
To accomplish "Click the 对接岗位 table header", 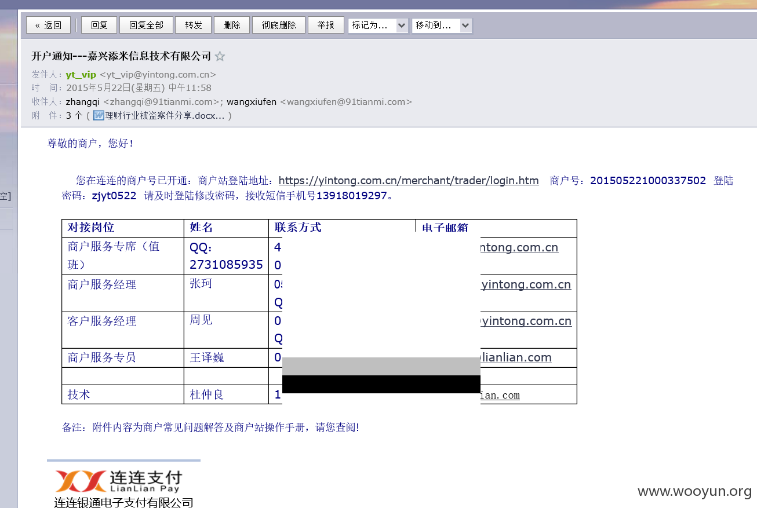I will pyautogui.click(x=91, y=227).
